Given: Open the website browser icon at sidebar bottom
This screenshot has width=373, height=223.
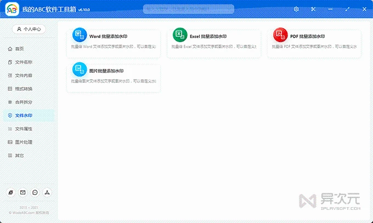Looking at the screenshot, I should (11, 192).
